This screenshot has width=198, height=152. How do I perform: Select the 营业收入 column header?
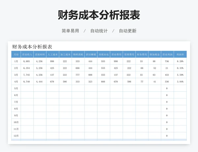(27, 55)
